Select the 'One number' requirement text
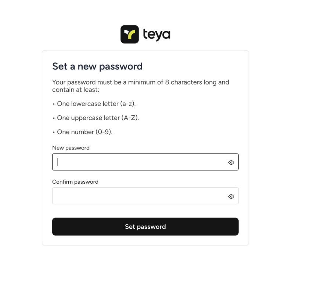This screenshot has height=294, width=321. tap(76, 132)
